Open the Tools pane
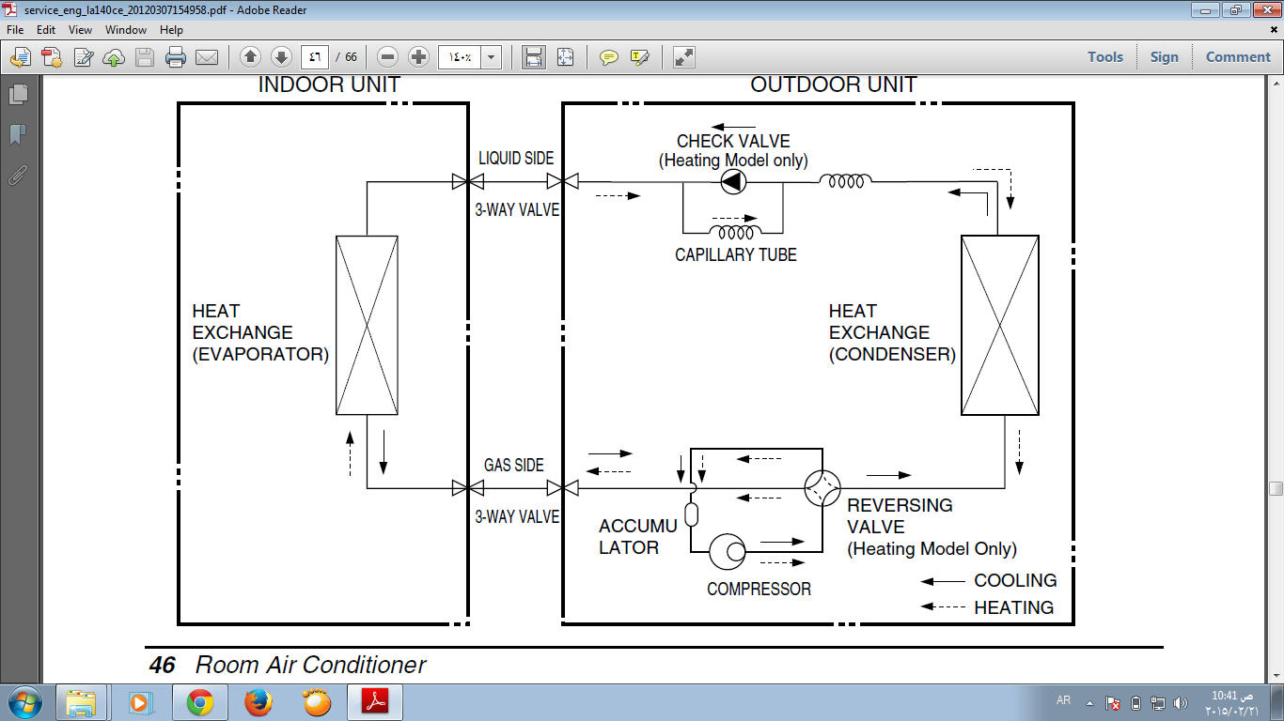This screenshot has width=1284, height=721. 1105,57
